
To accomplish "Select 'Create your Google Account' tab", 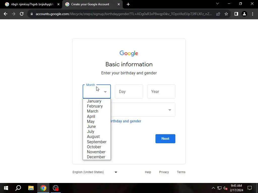I will (x=92, y=5).
